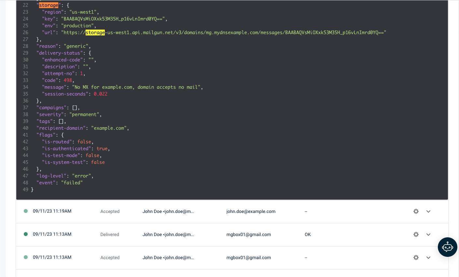Click the code value 498

click(68, 80)
